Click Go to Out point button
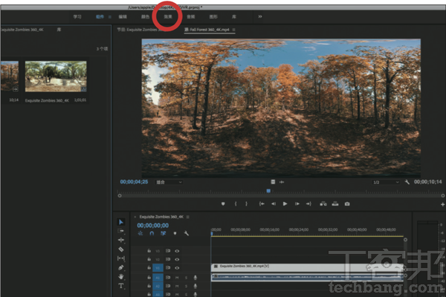This screenshot has height=297, width=446. pos(308,203)
